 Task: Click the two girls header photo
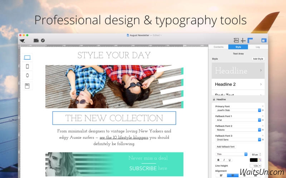point(114,87)
